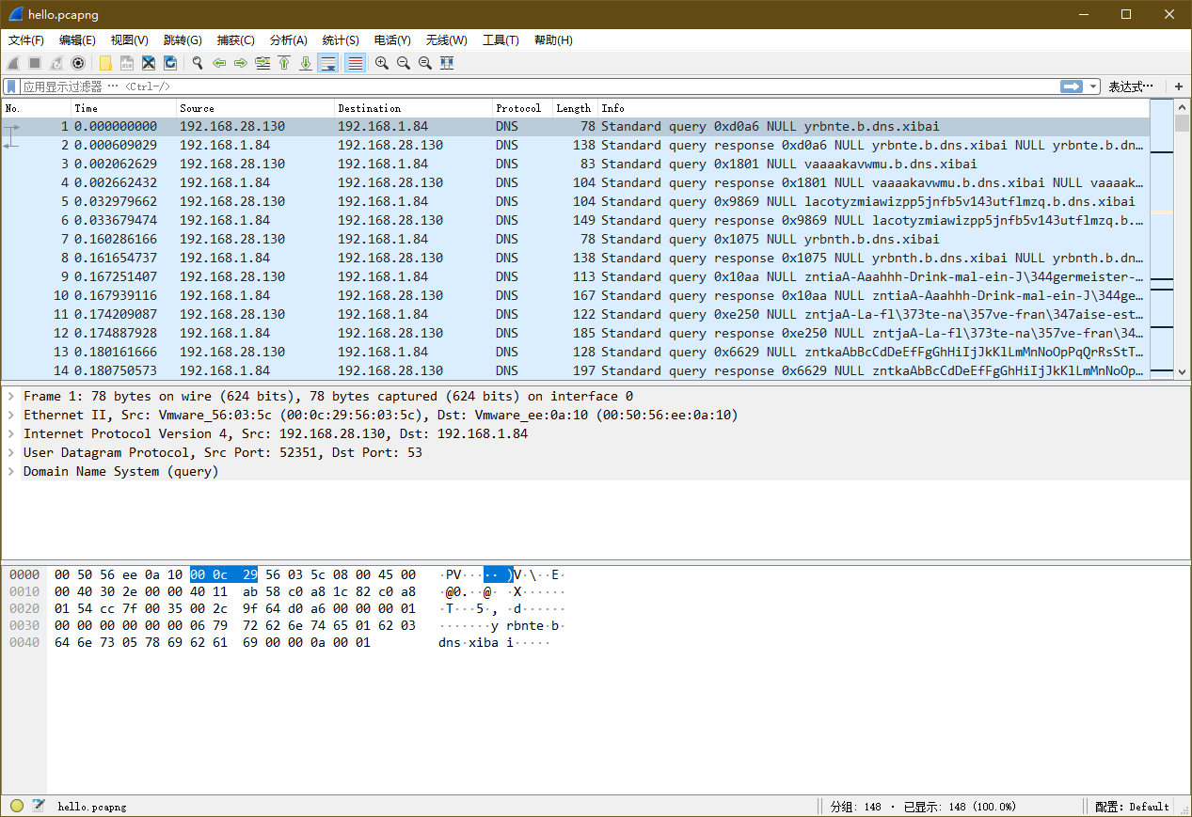Sort packets by the No. column header
The image size is (1192, 817).
[37, 108]
